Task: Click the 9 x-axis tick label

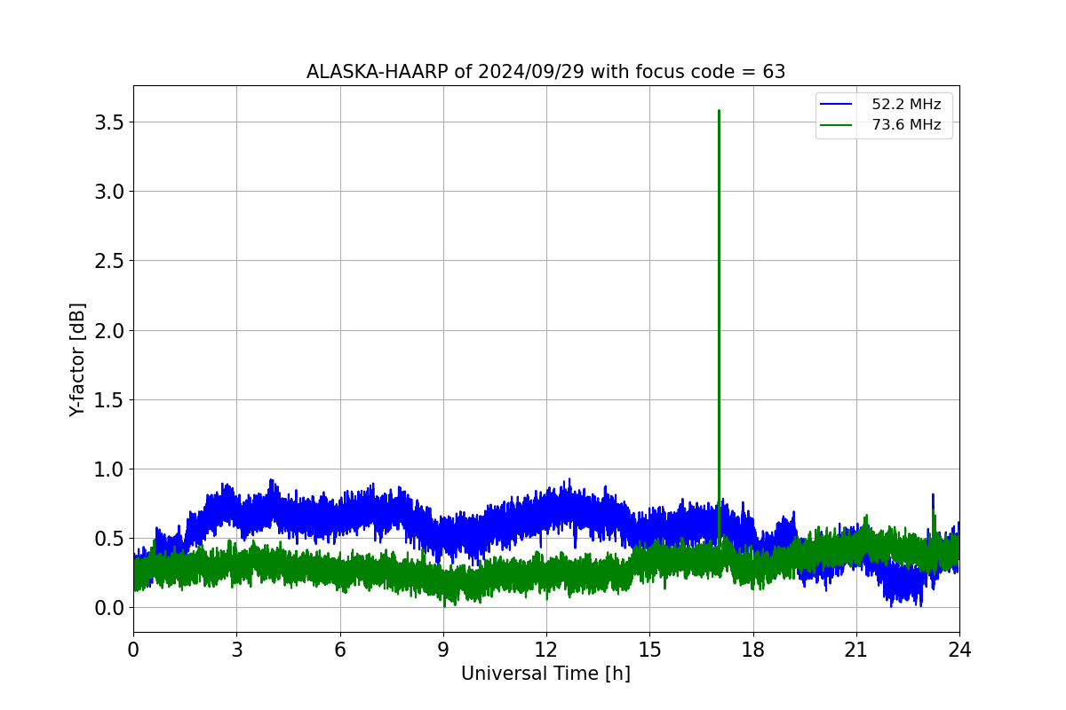Action: pos(443,650)
